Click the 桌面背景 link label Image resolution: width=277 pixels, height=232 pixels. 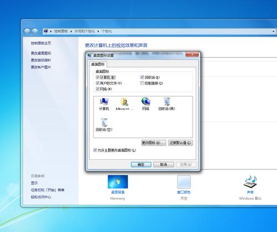(118, 192)
